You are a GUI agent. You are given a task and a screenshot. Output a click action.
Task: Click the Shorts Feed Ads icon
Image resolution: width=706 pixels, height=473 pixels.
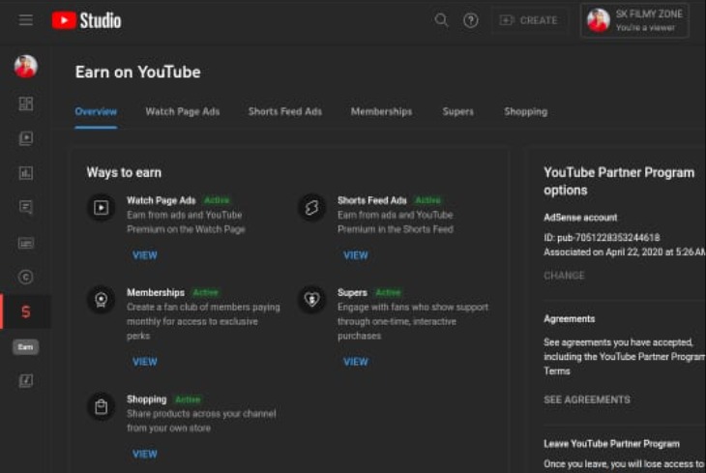coord(311,208)
